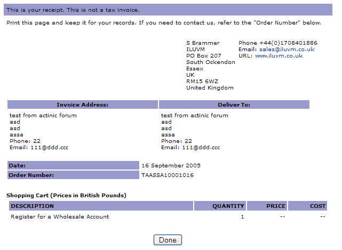Select the Deliver To header
This screenshot has width=342, height=250.
coord(234,105)
